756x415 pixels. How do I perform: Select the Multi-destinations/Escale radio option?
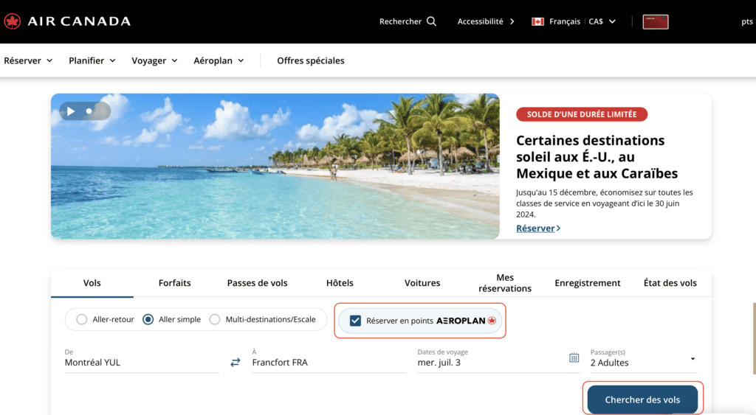tap(215, 319)
